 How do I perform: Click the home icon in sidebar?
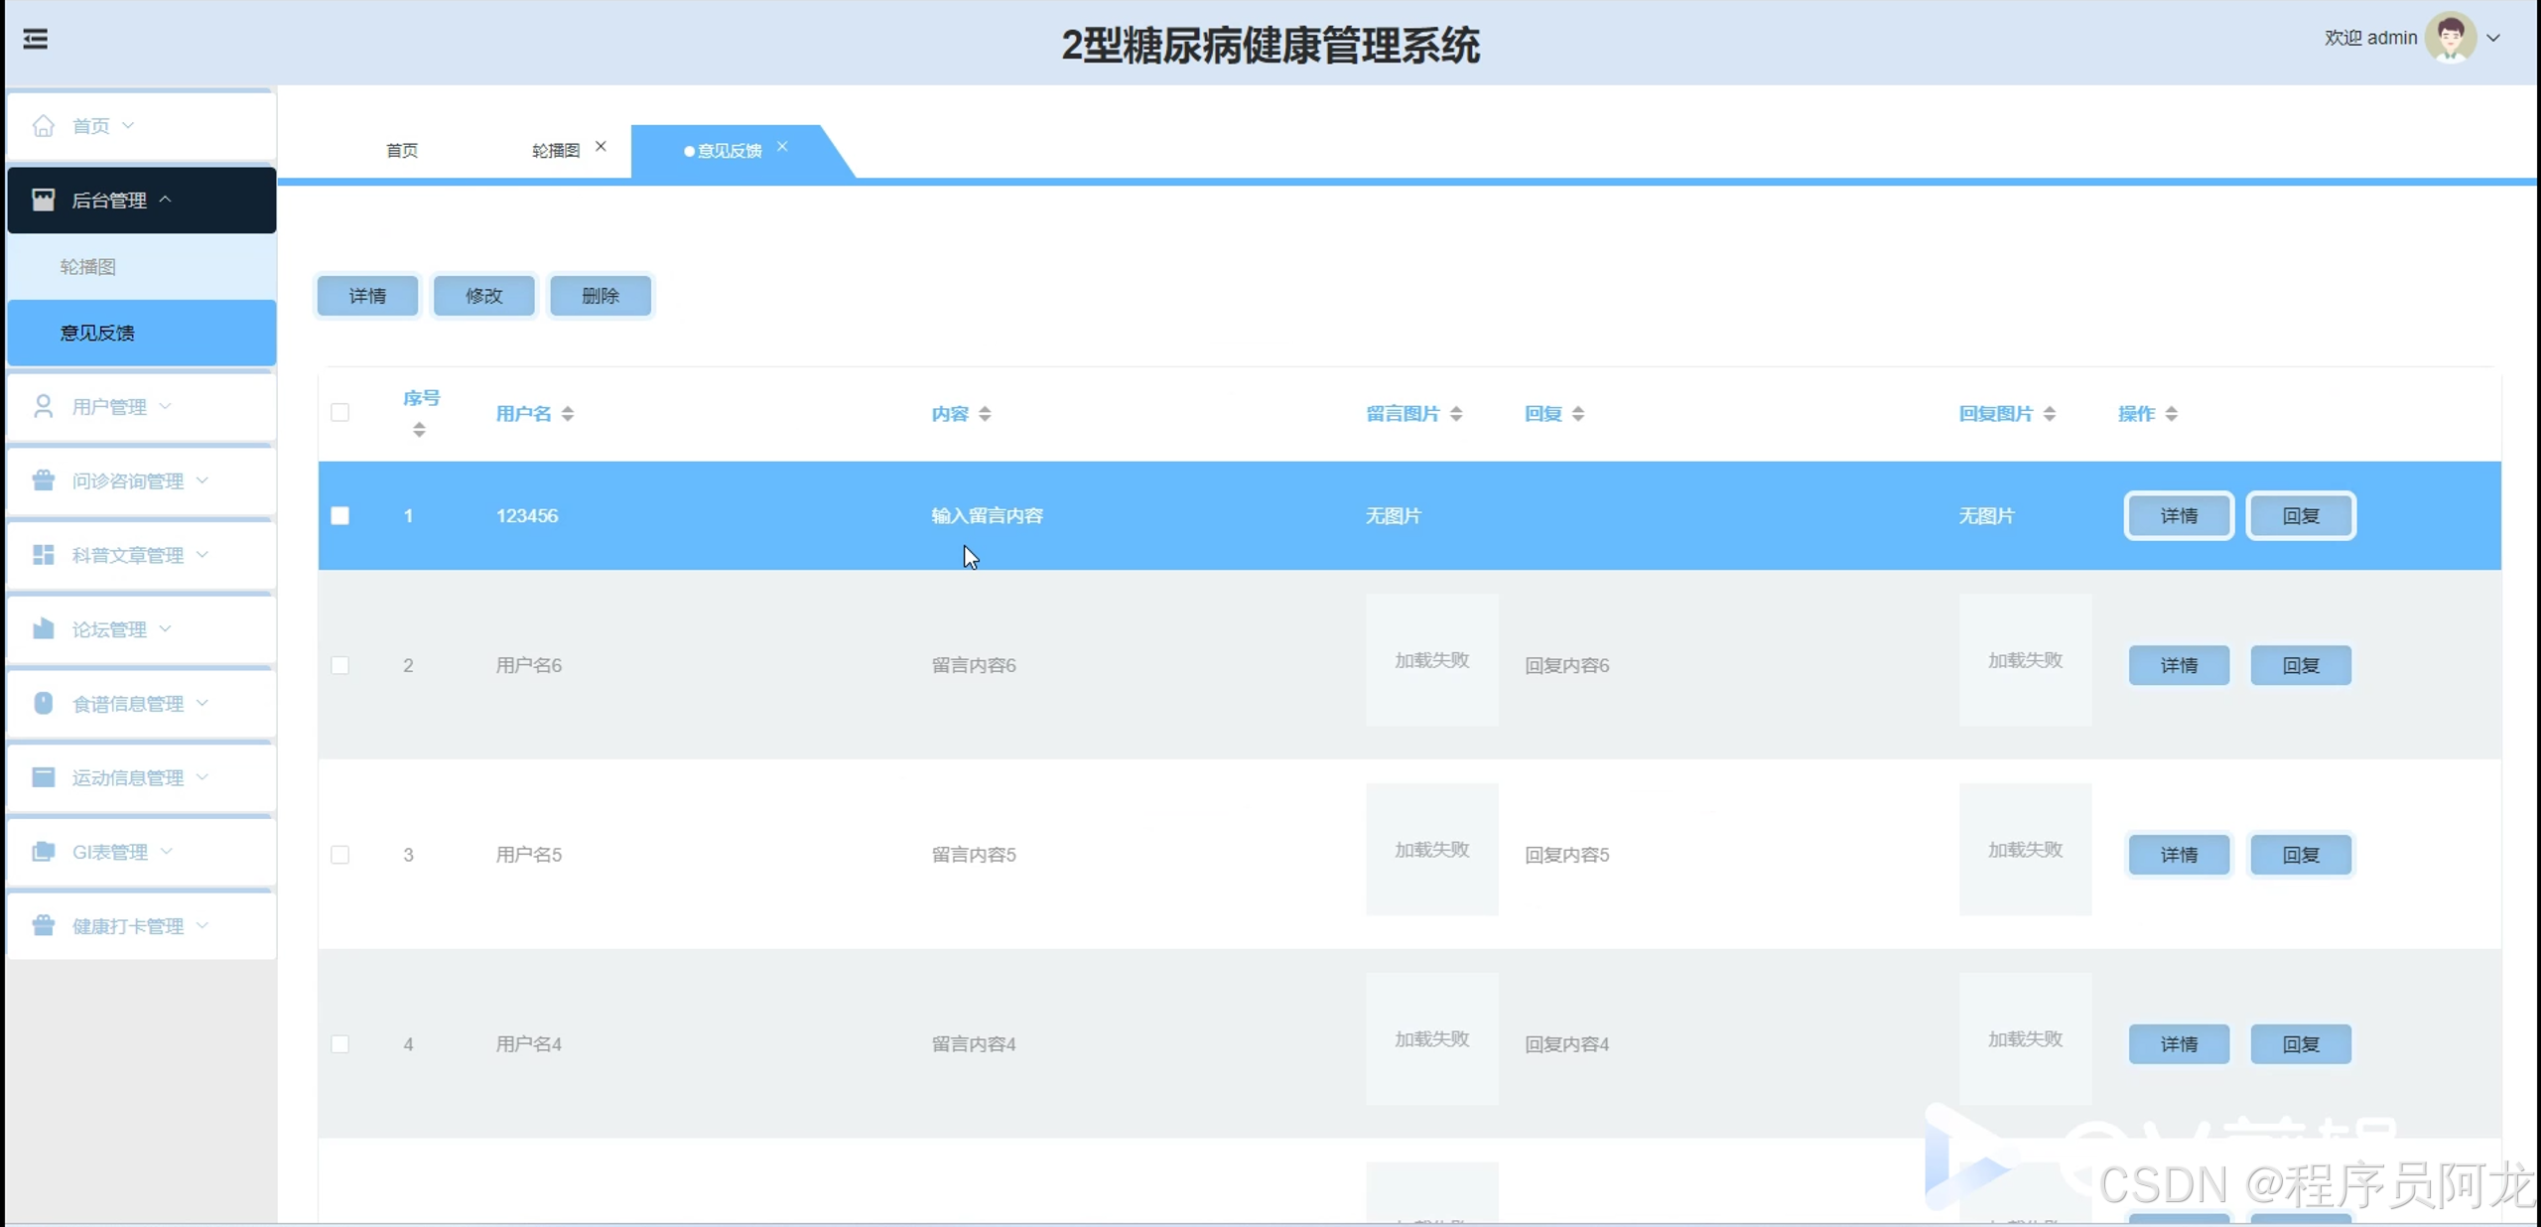[x=43, y=126]
